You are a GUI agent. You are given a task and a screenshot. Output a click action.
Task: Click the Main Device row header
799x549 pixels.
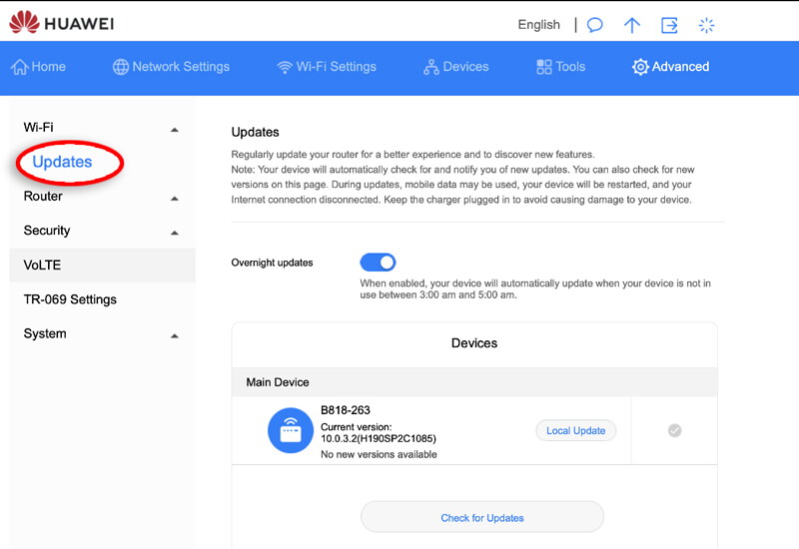474,382
